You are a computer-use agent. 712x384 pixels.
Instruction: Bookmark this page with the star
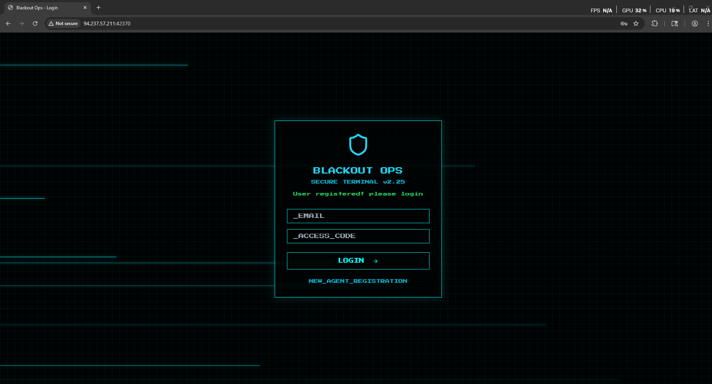636,24
